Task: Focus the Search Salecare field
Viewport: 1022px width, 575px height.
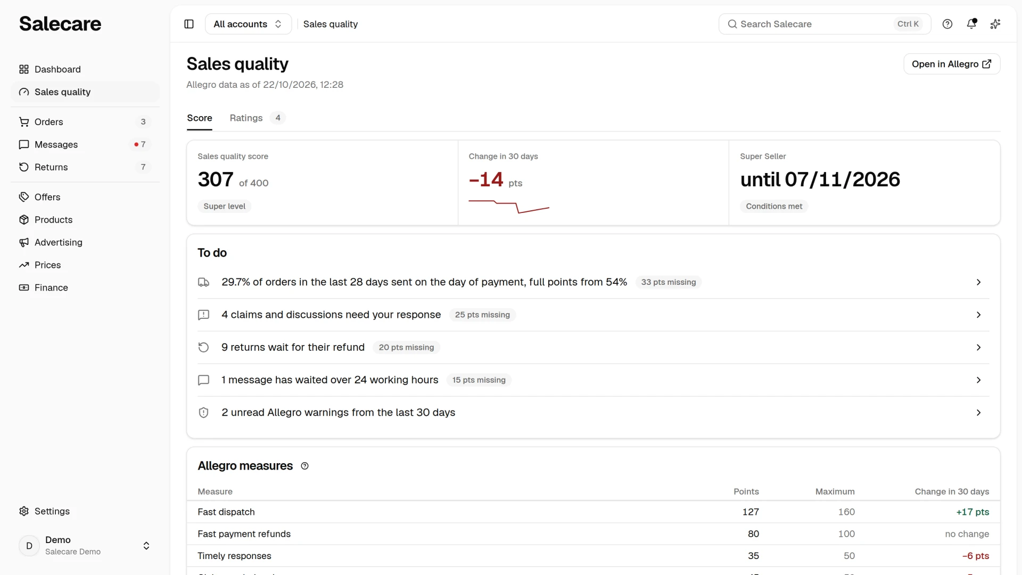Action: pyautogui.click(x=825, y=24)
